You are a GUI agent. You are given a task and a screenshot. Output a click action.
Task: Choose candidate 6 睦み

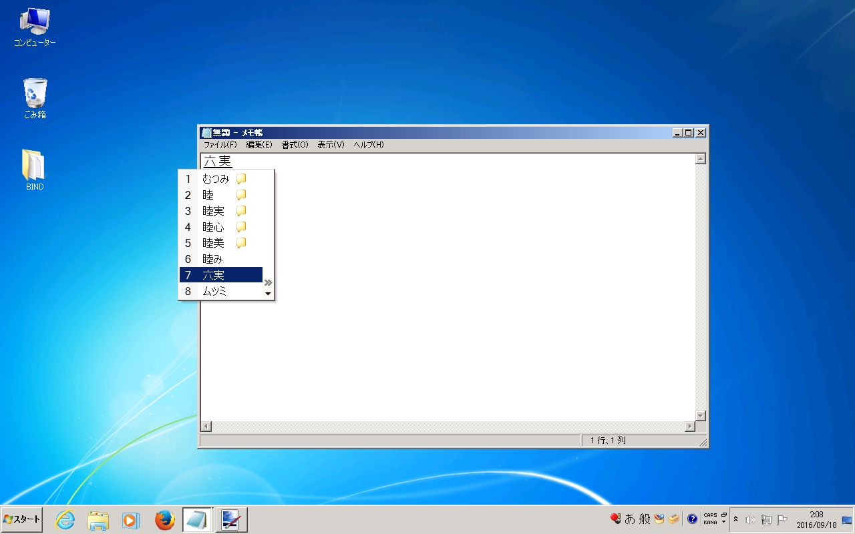click(221, 259)
